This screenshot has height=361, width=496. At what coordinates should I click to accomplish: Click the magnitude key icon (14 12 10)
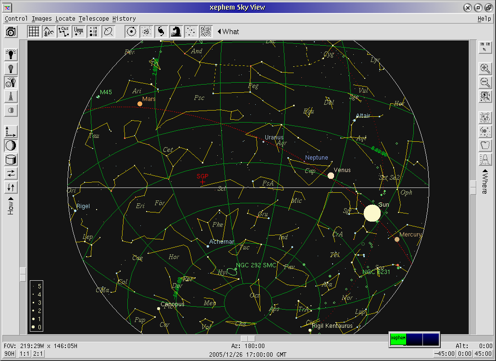(93, 32)
